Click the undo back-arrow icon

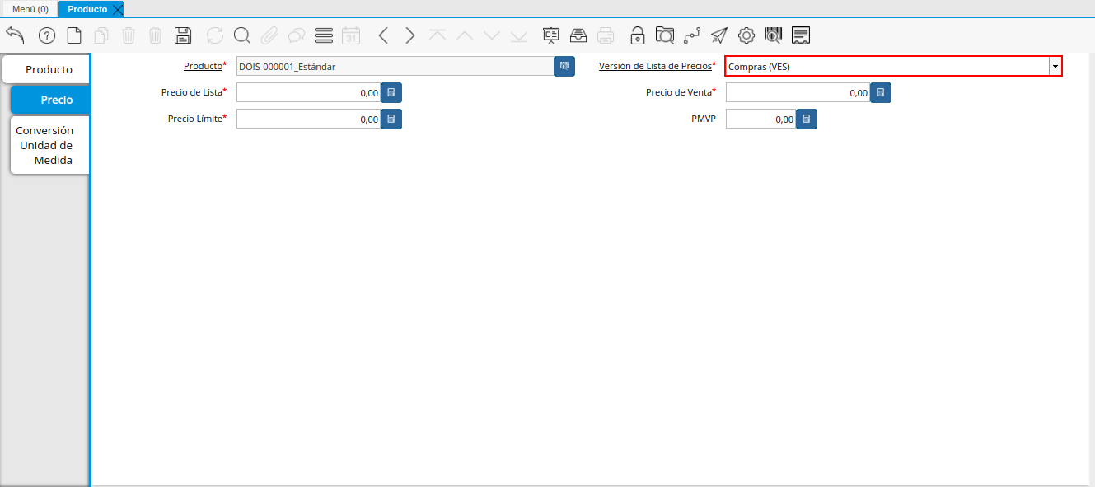point(15,35)
